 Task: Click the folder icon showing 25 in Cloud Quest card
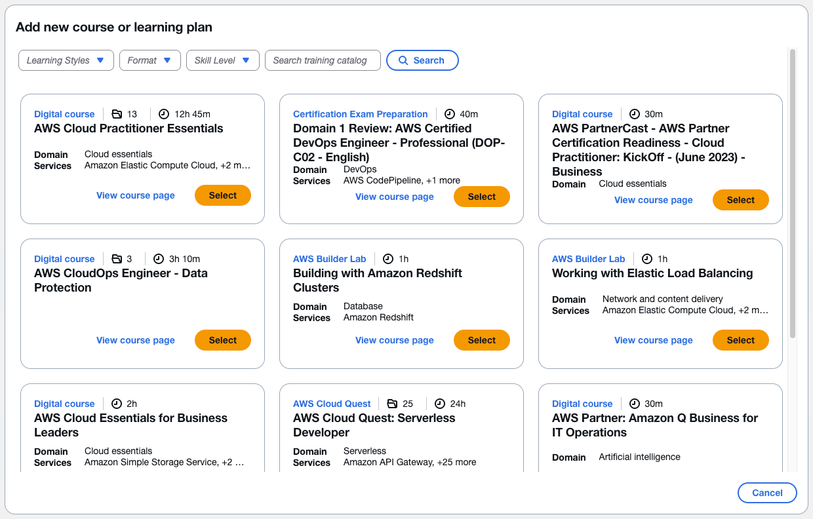(392, 404)
